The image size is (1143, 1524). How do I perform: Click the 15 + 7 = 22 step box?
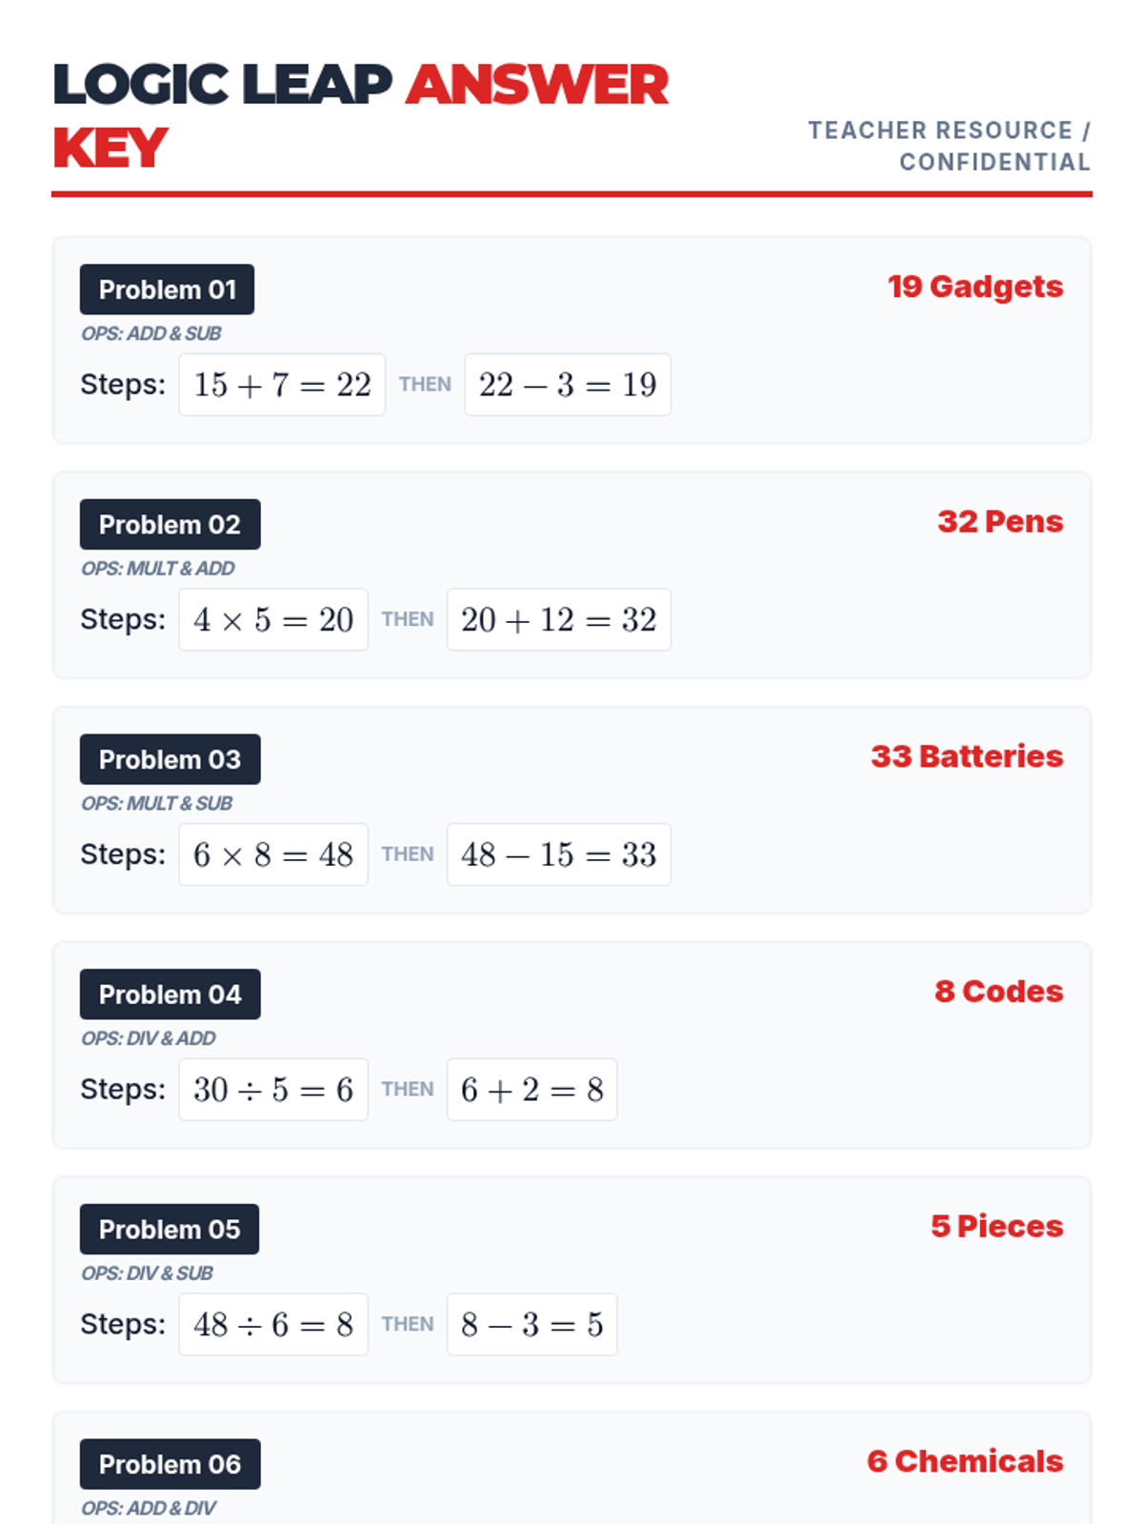point(282,385)
